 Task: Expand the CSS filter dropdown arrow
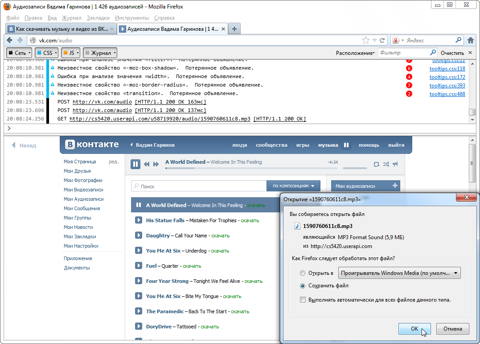[x=56, y=53]
